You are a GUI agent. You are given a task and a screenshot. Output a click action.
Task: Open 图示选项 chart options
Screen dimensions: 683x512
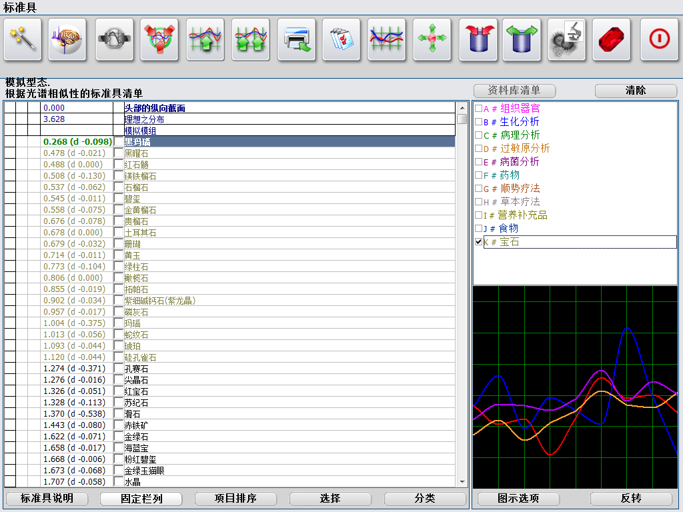(x=518, y=499)
